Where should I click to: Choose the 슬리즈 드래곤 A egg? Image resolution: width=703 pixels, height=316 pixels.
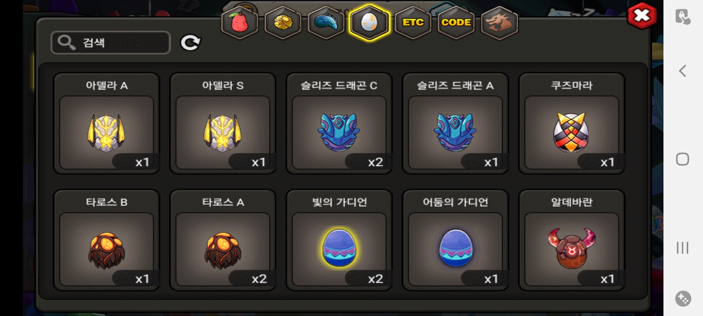pyautogui.click(x=455, y=123)
